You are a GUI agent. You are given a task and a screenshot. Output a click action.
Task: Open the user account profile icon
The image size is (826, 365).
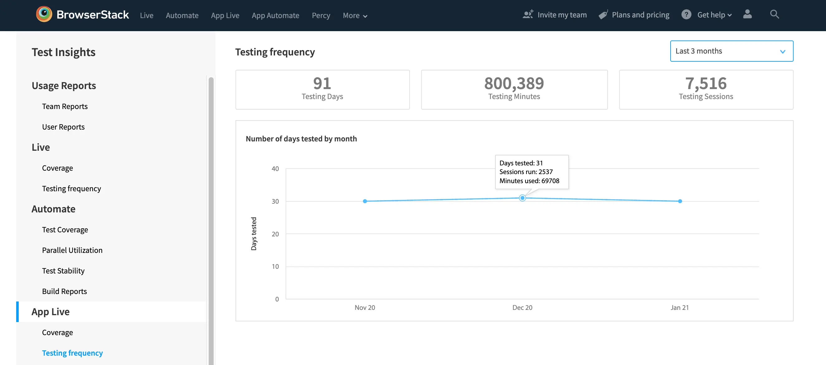click(747, 14)
